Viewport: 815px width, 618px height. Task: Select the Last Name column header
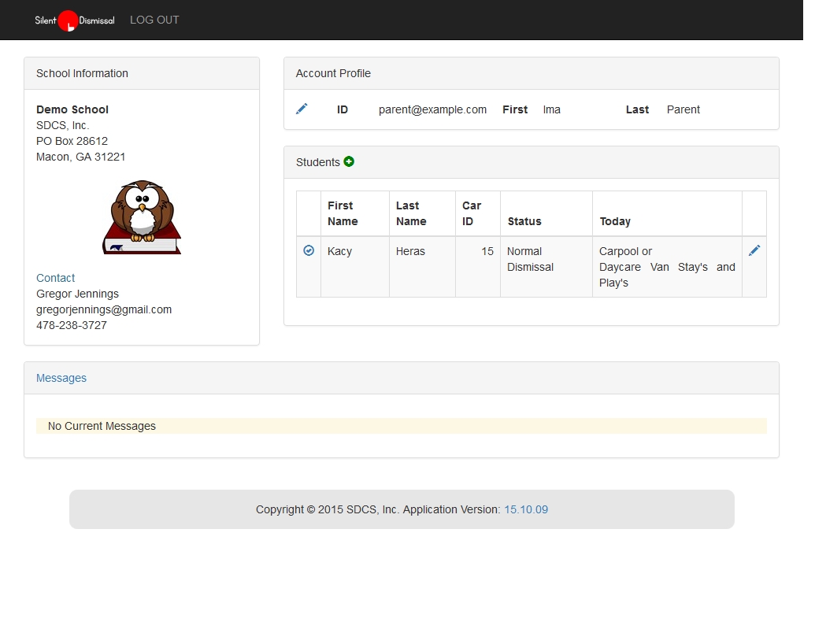[411, 213]
